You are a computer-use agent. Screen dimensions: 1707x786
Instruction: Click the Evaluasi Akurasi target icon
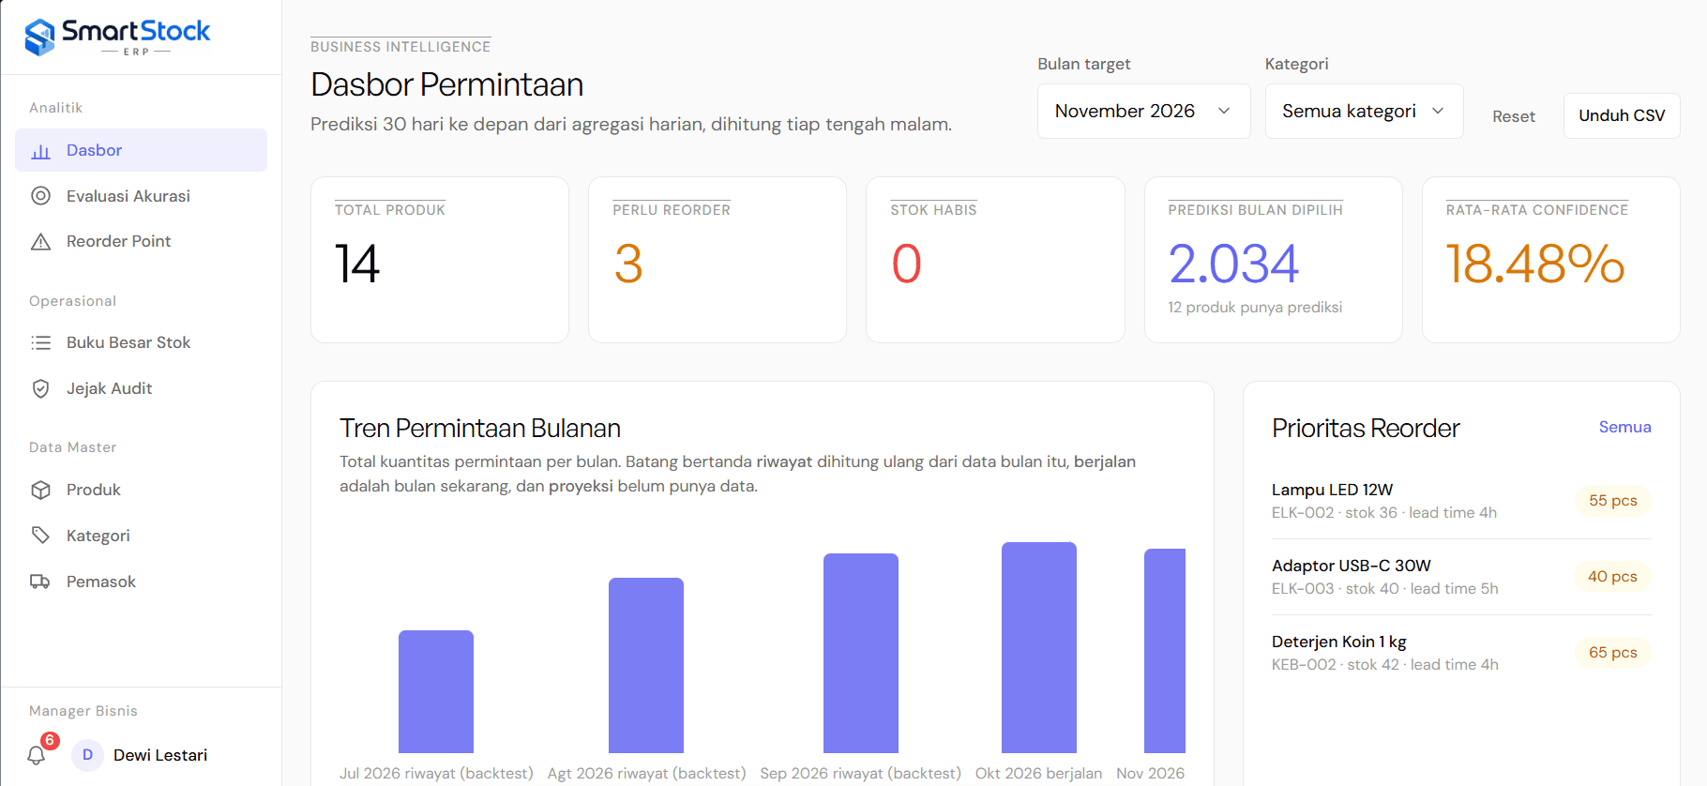coord(40,196)
